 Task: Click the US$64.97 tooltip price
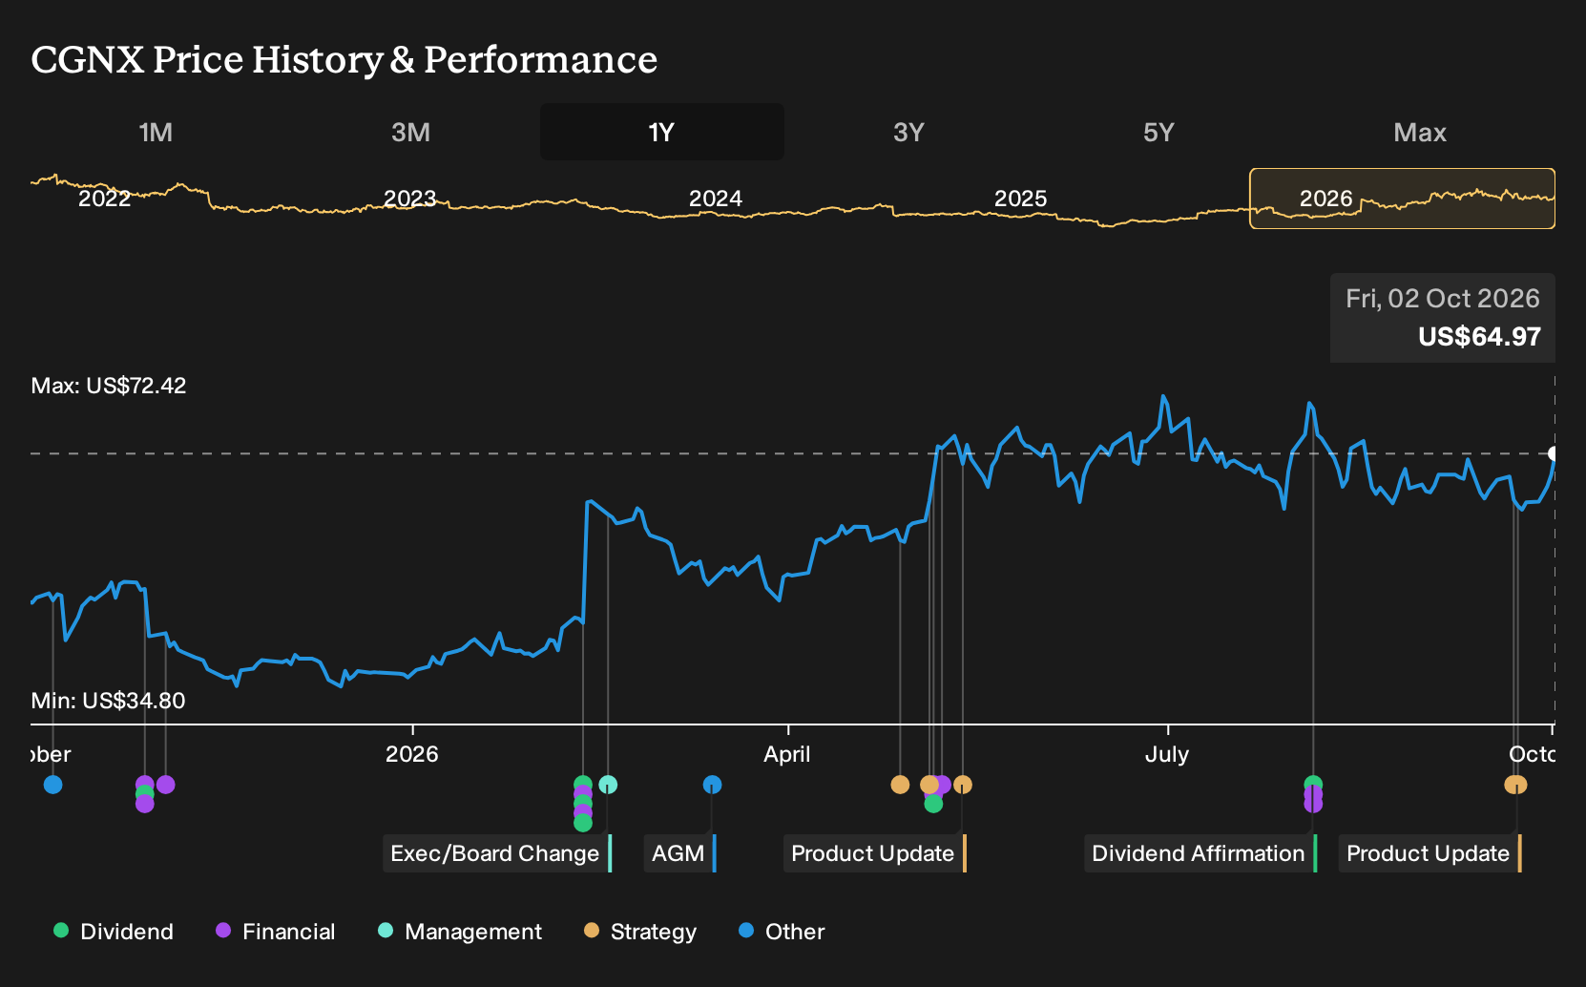[x=1479, y=337]
